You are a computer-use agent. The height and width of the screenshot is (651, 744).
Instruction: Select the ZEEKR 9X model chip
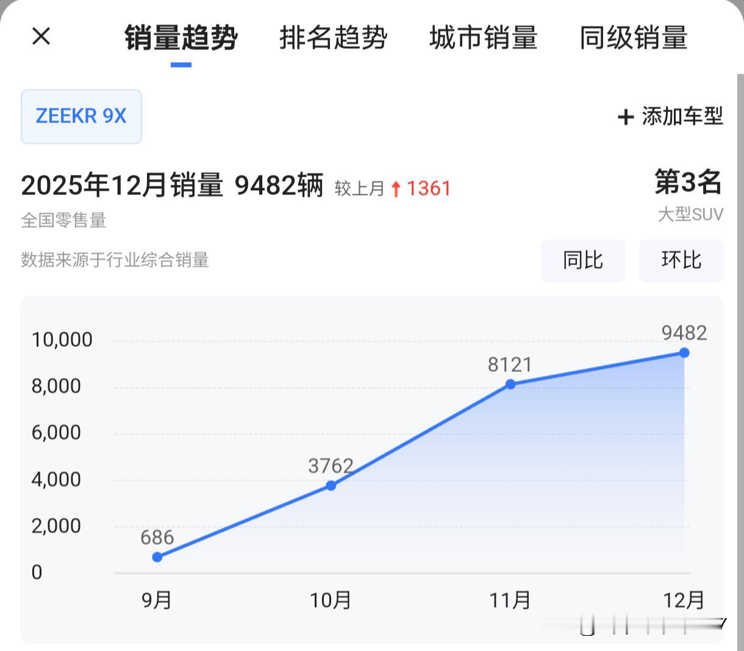81,116
